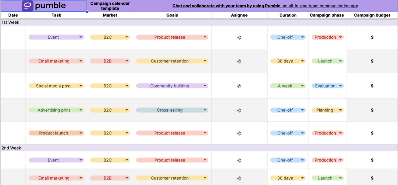
Task: Open the Community building goals dropdown
Action: coord(172,86)
